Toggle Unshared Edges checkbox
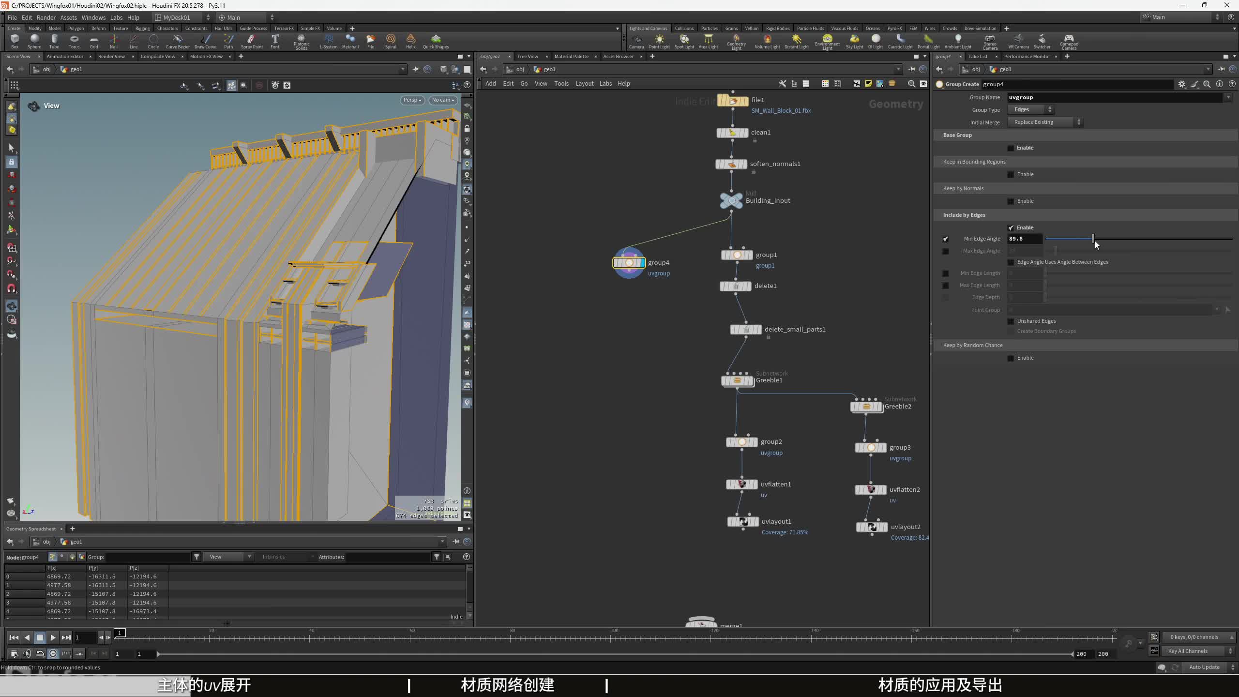Screen dimensions: 1239x697 click(1011, 321)
